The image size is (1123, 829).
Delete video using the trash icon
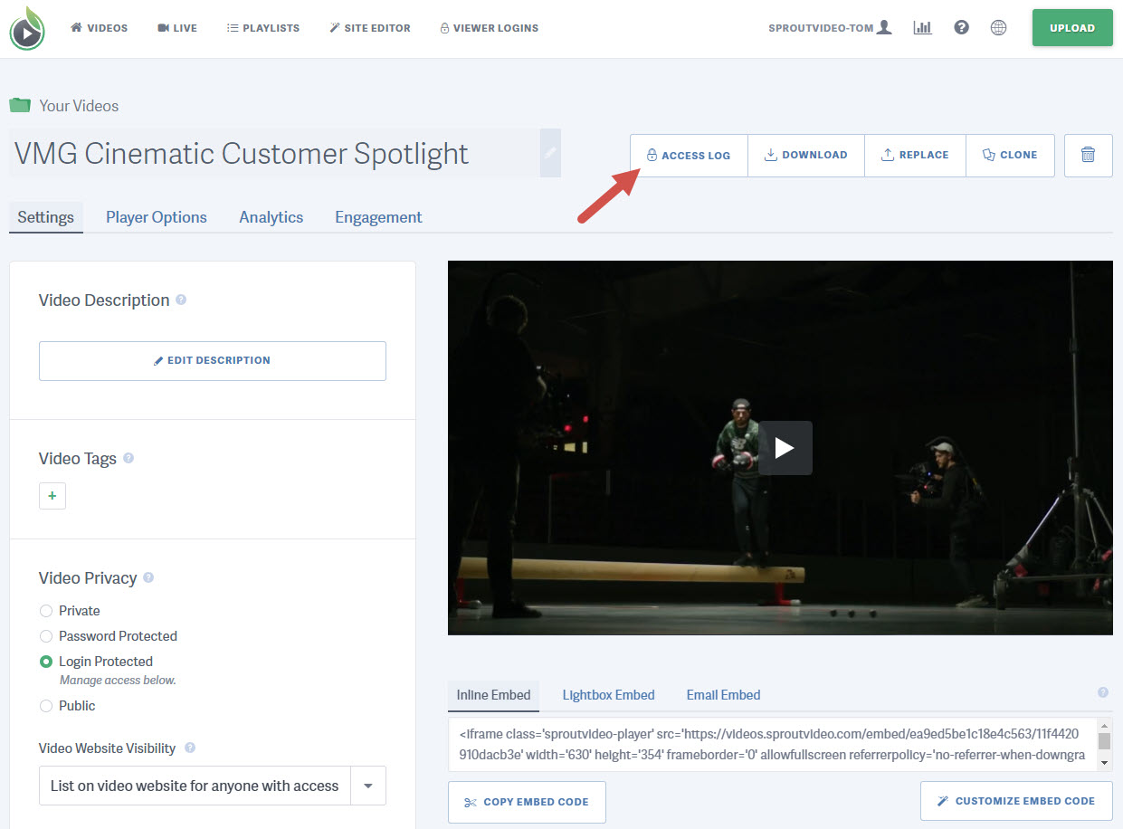[1088, 155]
